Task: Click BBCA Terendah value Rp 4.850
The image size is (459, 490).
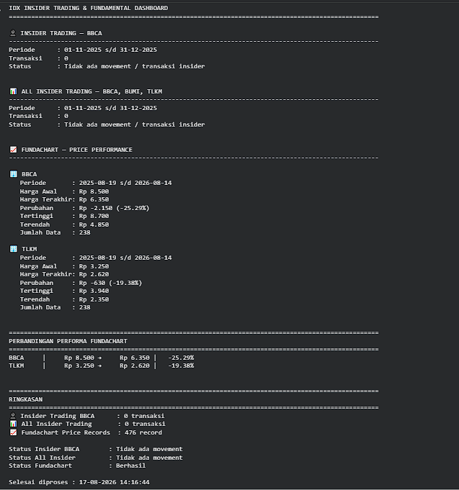Action: point(94,224)
